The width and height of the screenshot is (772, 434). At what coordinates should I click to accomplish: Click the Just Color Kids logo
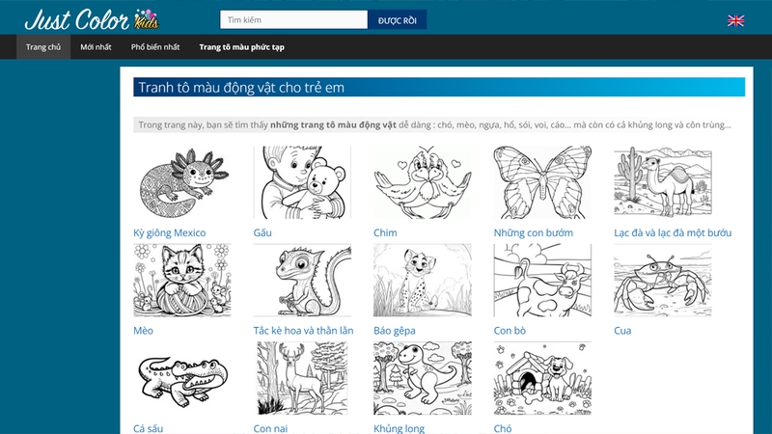92,19
